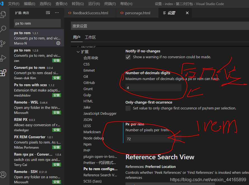The height and width of the screenshot is (185, 249).
Task: Select plugin open-in-browser in settings tree
Action: tap(100, 157)
